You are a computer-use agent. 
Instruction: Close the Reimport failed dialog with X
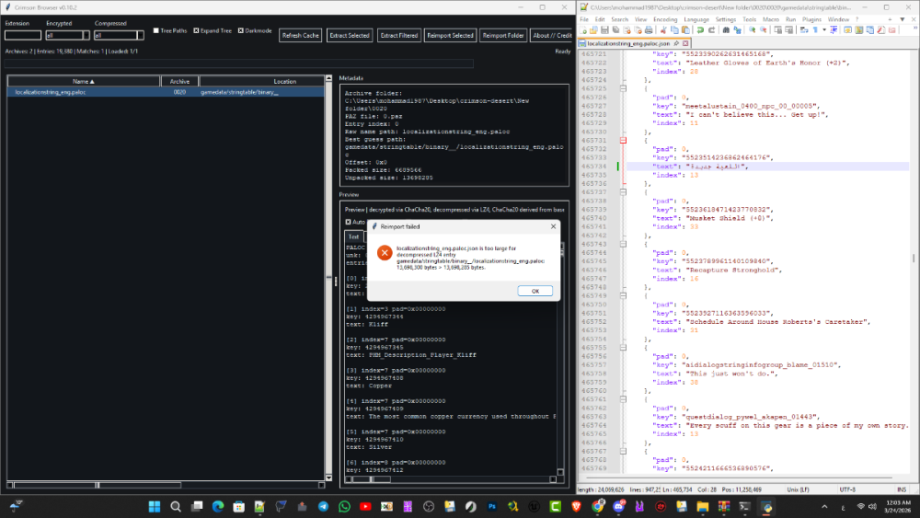(x=553, y=226)
